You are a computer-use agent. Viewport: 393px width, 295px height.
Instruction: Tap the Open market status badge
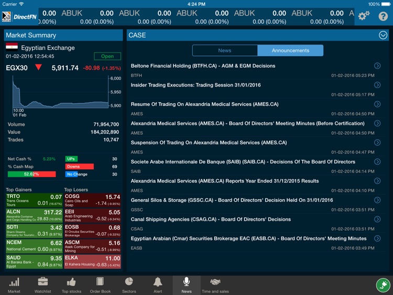pyautogui.click(x=107, y=56)
